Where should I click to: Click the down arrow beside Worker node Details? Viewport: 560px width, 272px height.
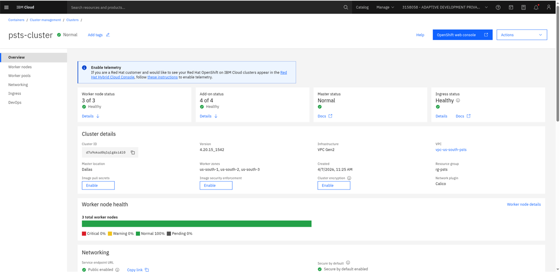pos(98,116)
